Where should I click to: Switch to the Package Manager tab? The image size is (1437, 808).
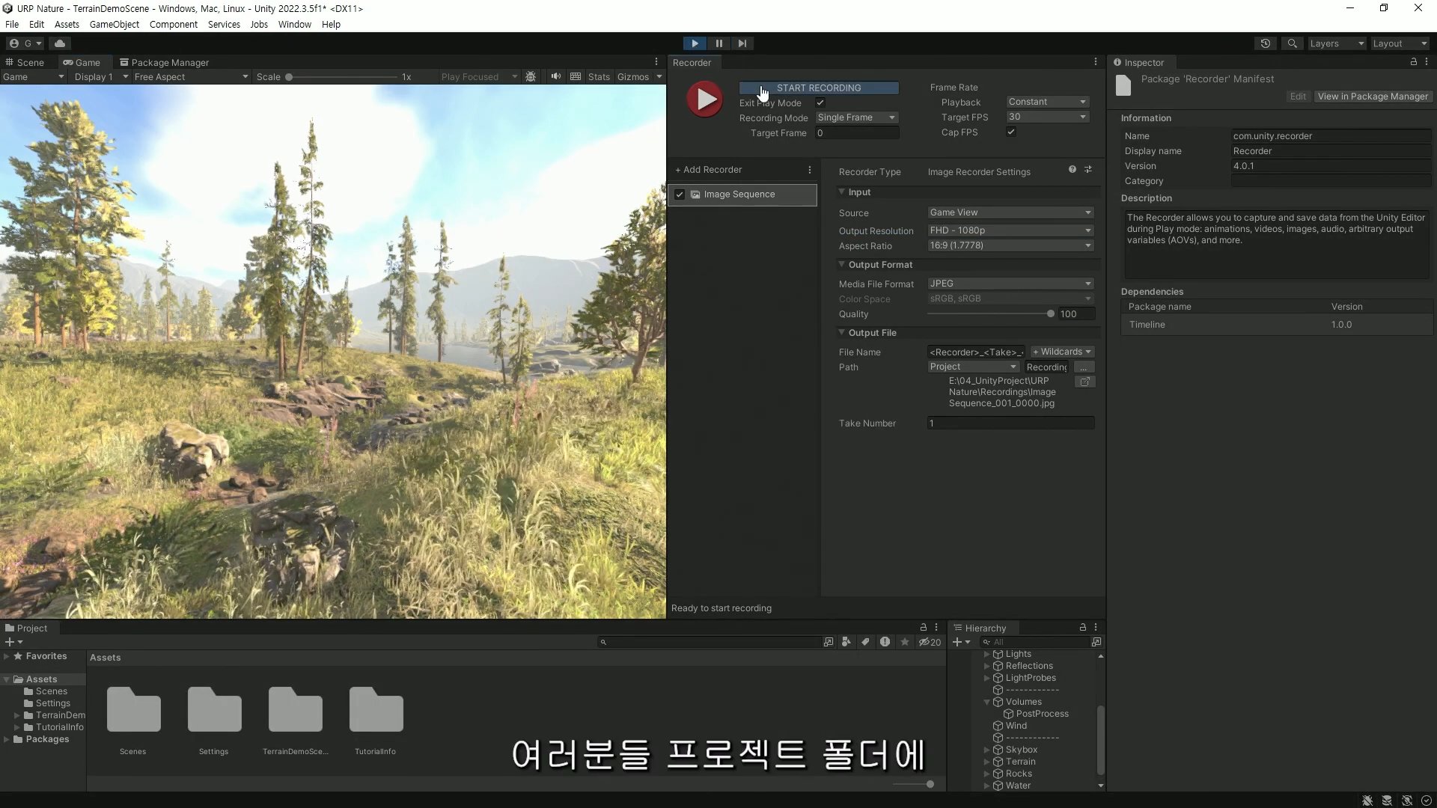pyautogui.click(x=164, y=62)
